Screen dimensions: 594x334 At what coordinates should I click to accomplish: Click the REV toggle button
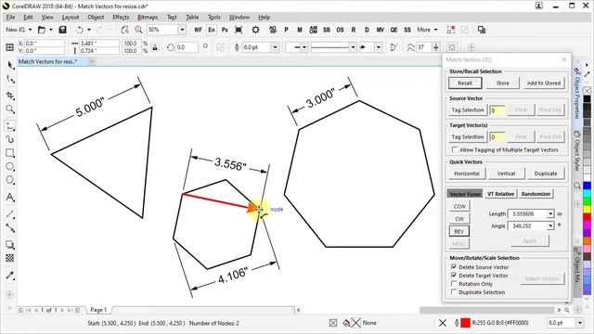pyautogui.click(x=459, y=231)
